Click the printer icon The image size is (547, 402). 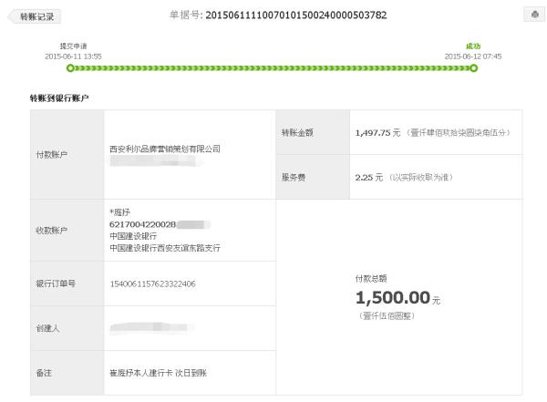pos(535,15)
